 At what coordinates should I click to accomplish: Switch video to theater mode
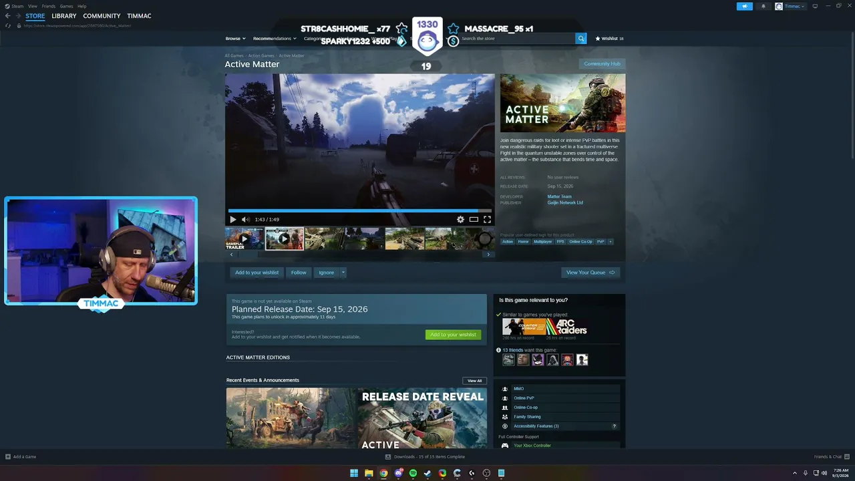[x=474, y=219]
